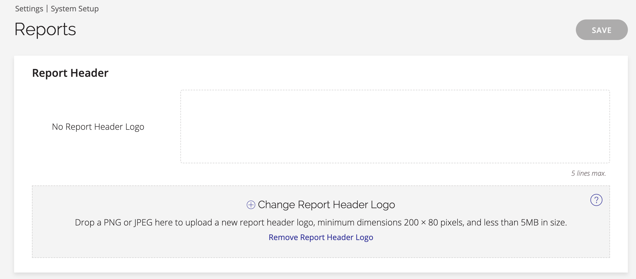Click the SAVE button

click(x=602, y=30)
